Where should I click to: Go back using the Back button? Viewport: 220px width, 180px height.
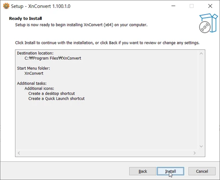[143, 171]
